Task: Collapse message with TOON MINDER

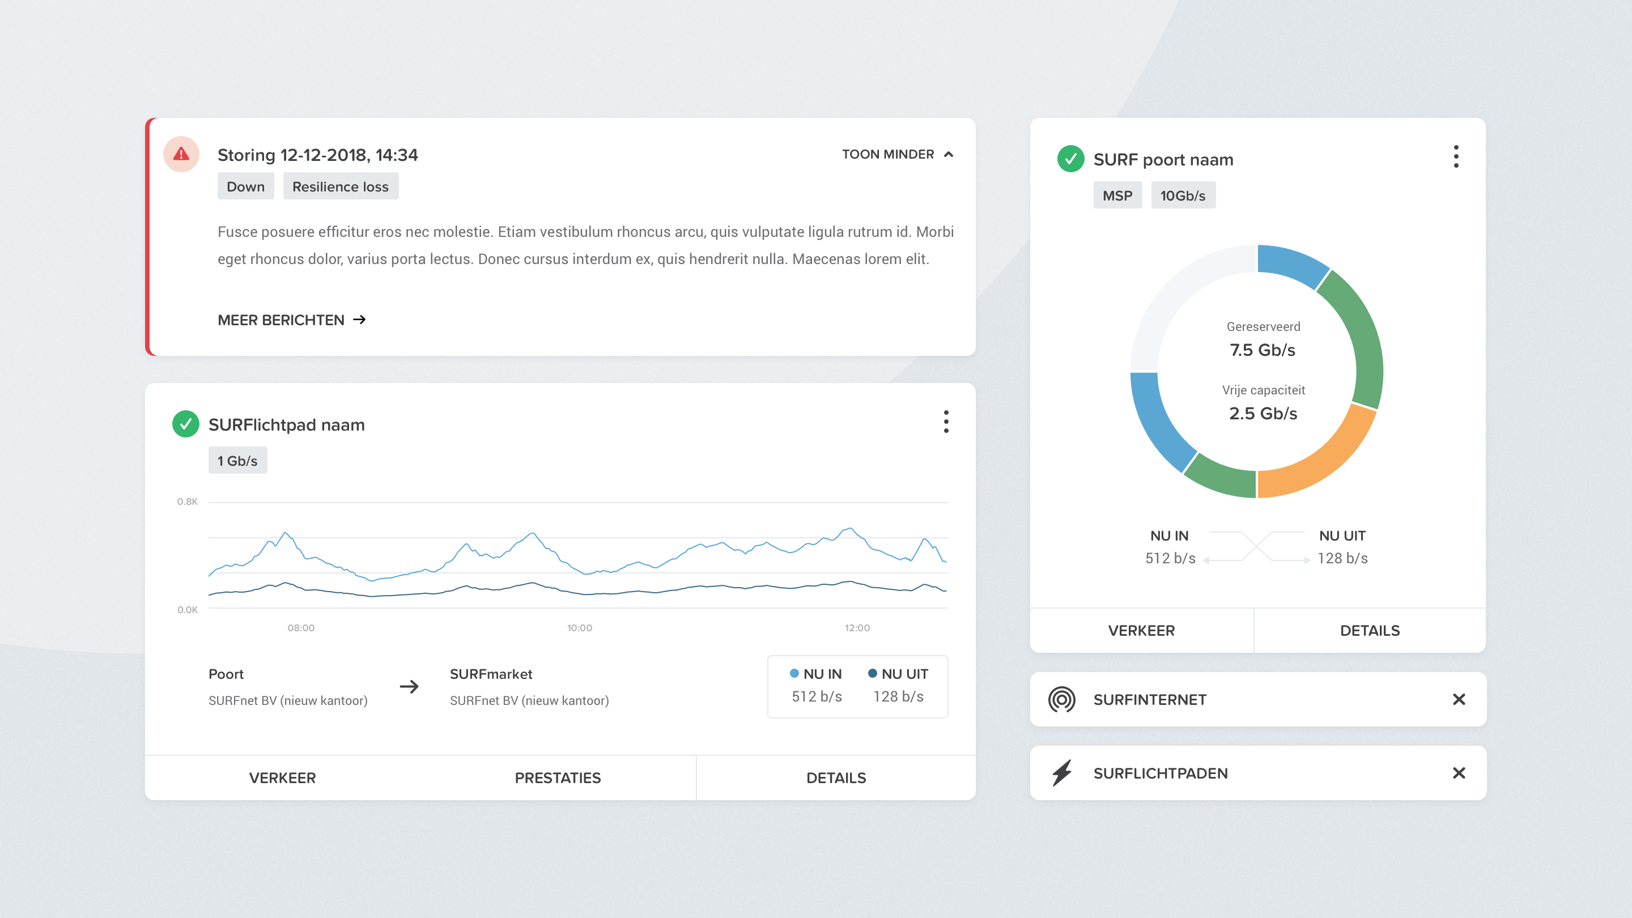Action: (896, 155)
